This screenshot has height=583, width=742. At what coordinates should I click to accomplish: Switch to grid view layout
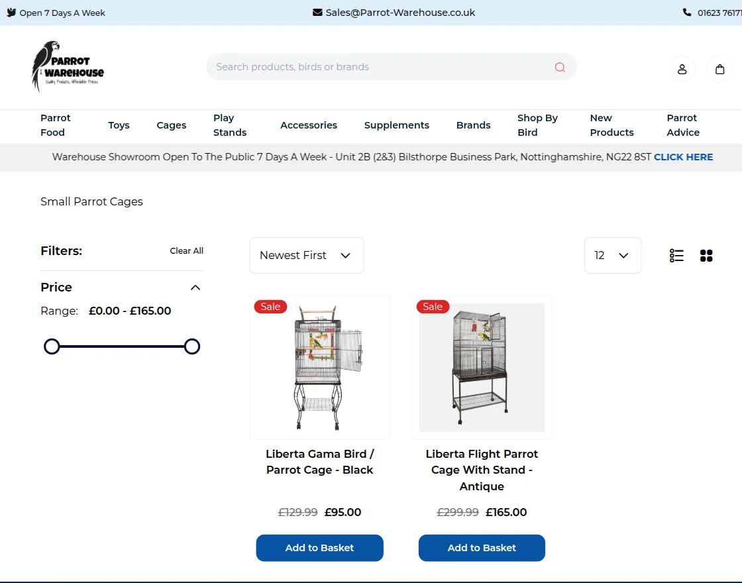coord(706,256)
